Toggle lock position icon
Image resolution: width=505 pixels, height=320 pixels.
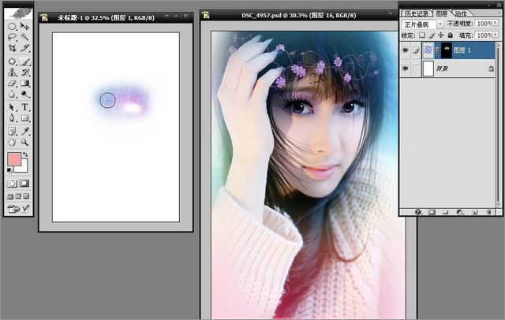click(441, 35)
